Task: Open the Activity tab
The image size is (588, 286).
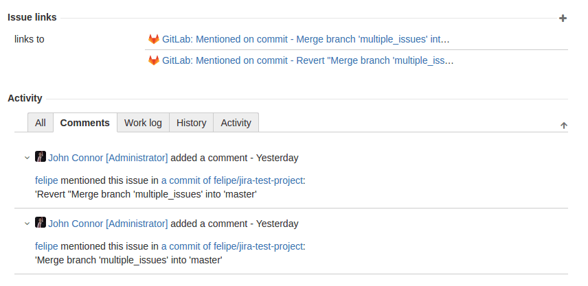Action: pyautogui.click(x=236, y=123)
